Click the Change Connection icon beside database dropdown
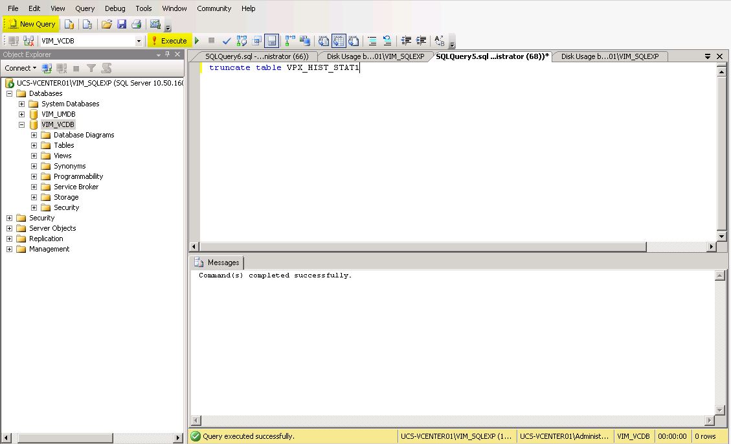 pyautogui.click(x=28, y=41)
